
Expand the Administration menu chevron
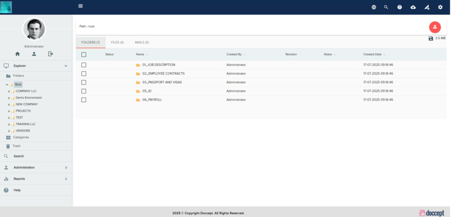(66, 168)
